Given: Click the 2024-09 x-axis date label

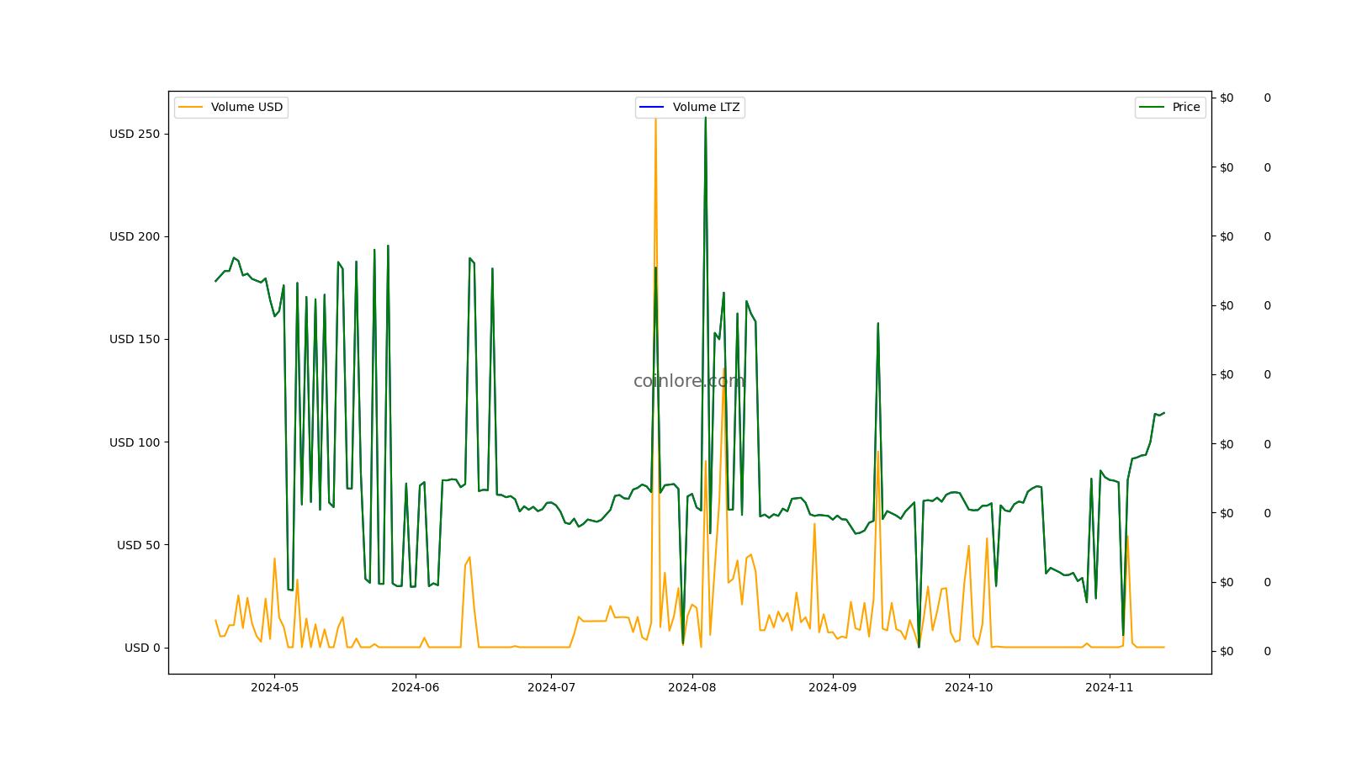Looking at the screenshot, I should point(833,687).
